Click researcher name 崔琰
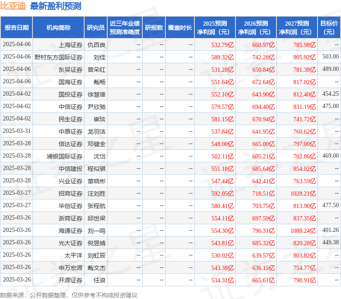This screenshot has width=341, height=299. 100,119
